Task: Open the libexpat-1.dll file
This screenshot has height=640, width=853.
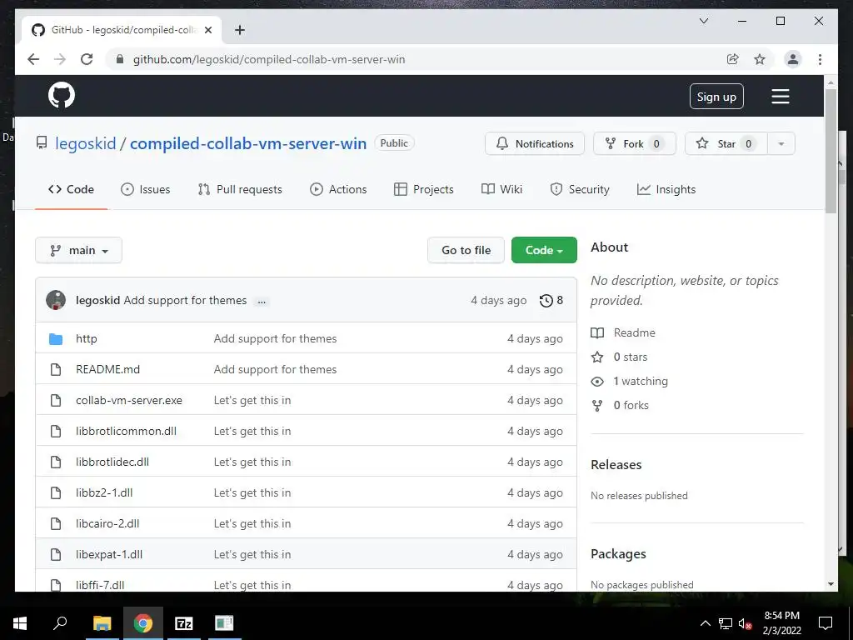Action: (x=109, y=554)
